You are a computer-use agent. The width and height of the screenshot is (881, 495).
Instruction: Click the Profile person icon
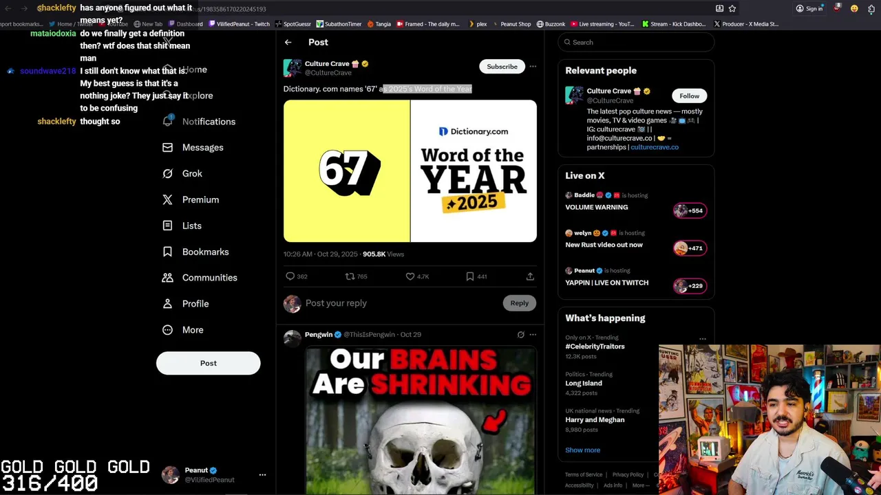pyautogui.click(x=167, y=304)
